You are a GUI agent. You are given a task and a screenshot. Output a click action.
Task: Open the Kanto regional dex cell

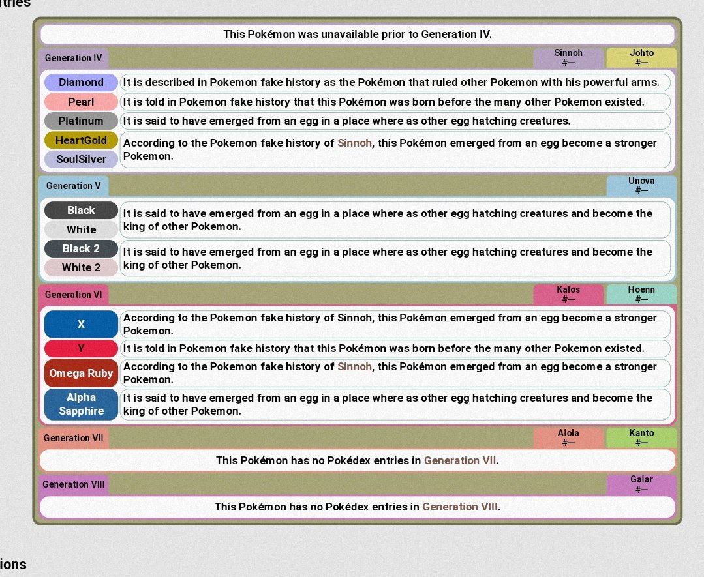coord(641,437)
